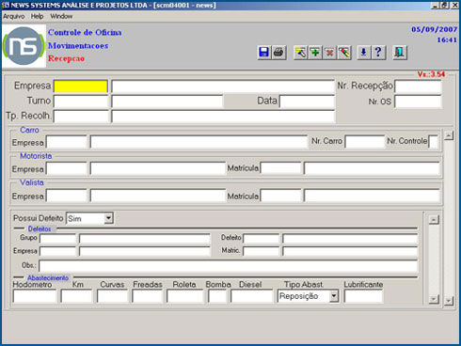461x346 pixels.
Task: Click the outer scrollbar down arrow at bottom
Action: (449, 301)
